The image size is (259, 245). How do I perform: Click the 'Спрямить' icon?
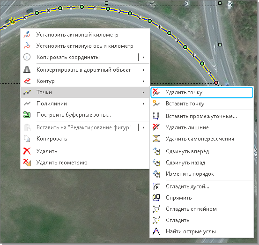[156, 198]
